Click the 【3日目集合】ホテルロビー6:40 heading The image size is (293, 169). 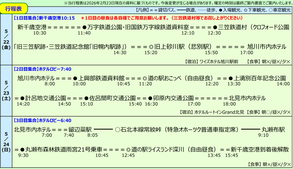(42, 120)
